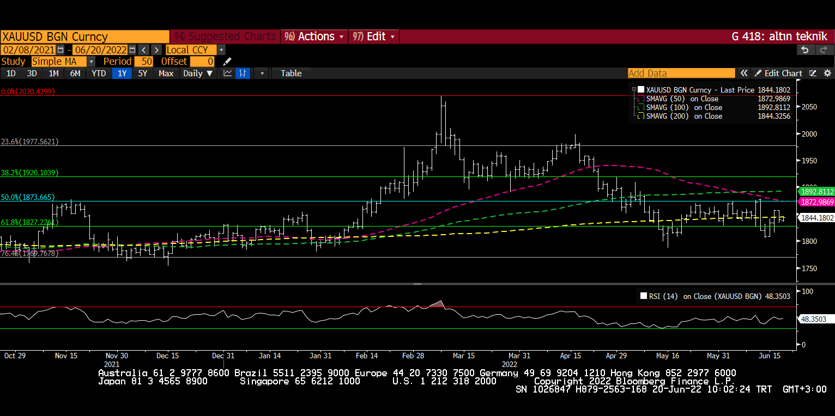The image size is (835, 416).
Task: Click the 1892.8112 green price tag
Action: (x=817, y=192)
